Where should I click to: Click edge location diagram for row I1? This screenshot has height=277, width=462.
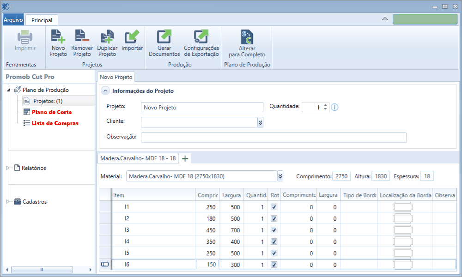[x=402, y=207]
